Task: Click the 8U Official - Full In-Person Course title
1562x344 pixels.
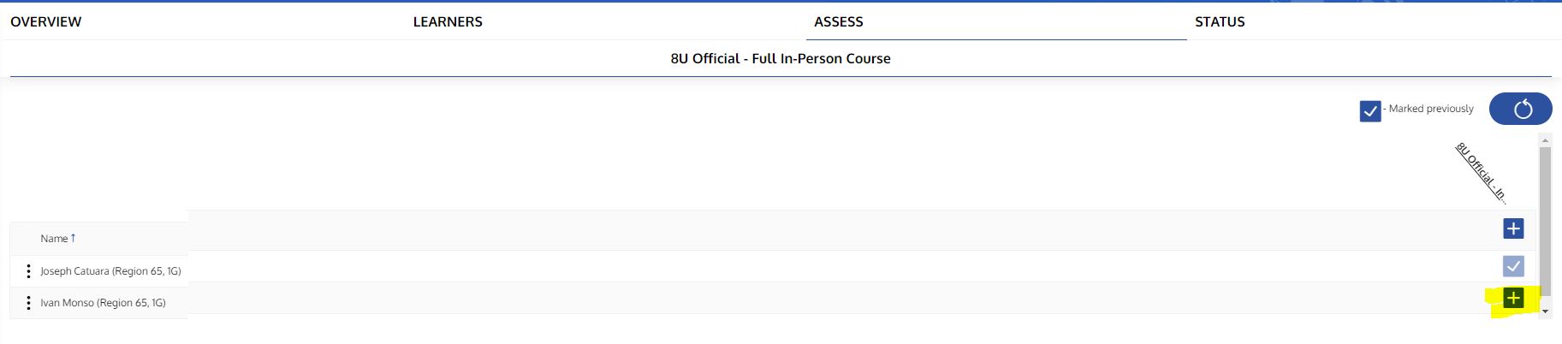Action: pyautogui.click(x=781, y=59)
